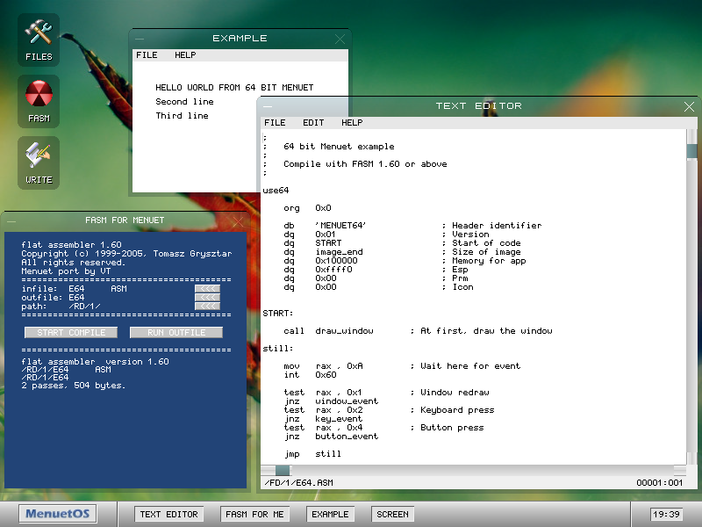Image resolution: width=702 pixels, height=527 pixels.
Task: Switch to SCREEN taskbar button
Action: pyautogui.click(x=392, y=514)
